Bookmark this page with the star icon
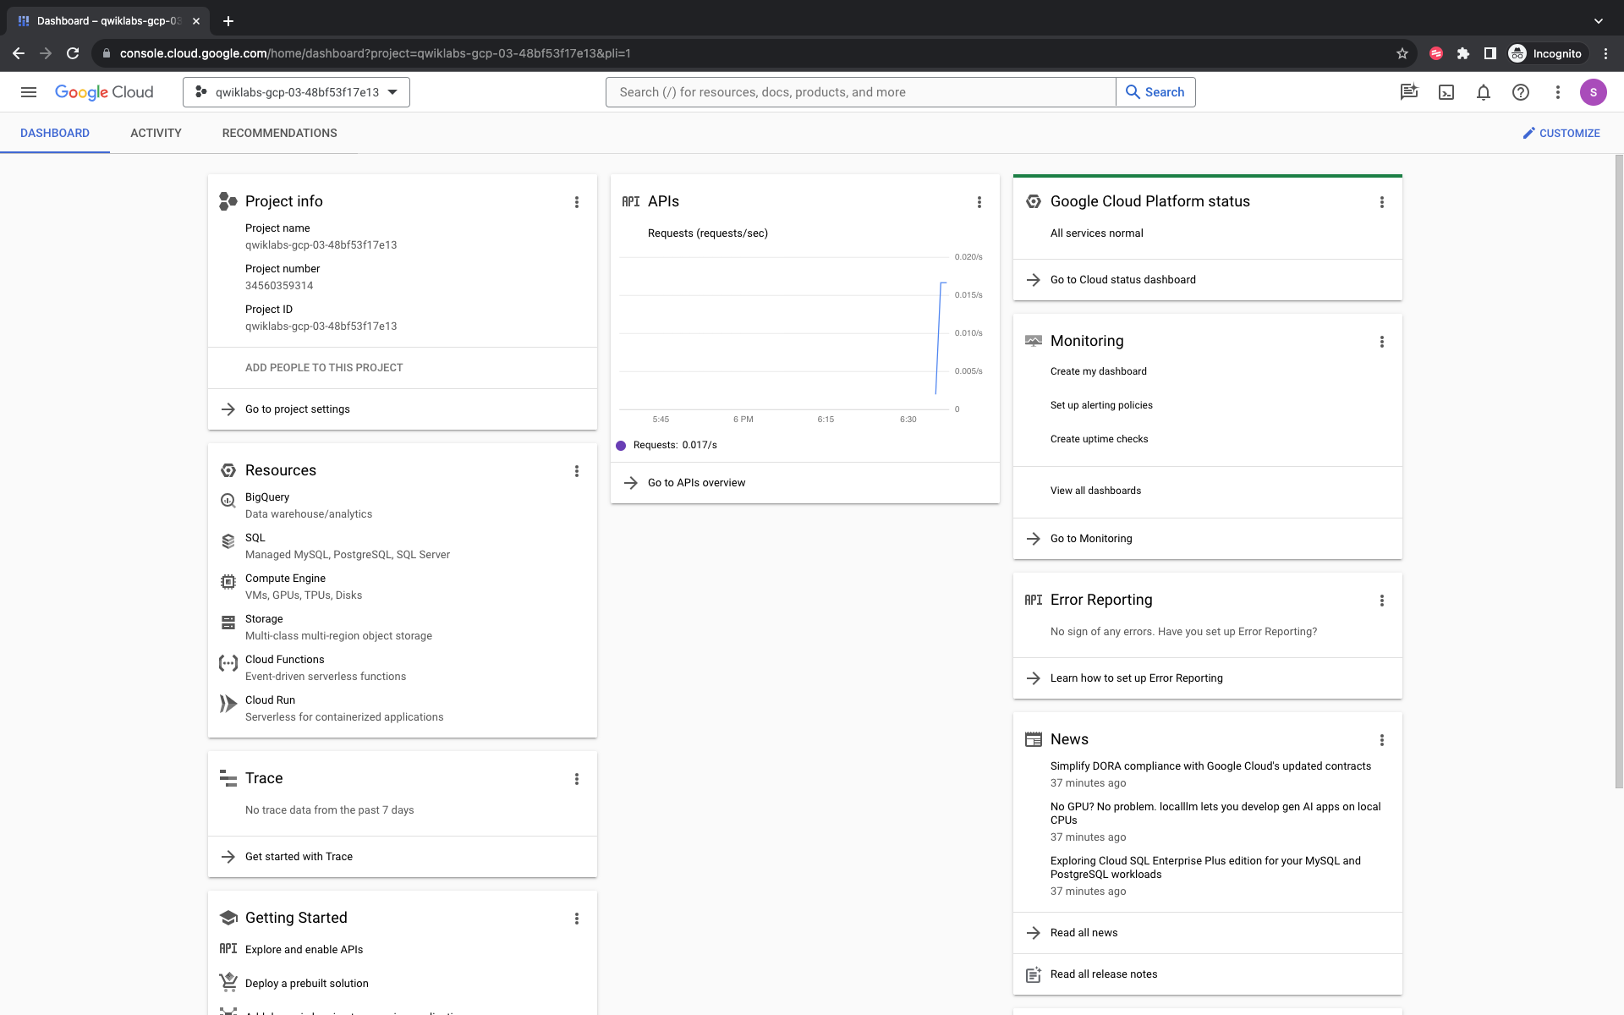The width and height of the screenshot is (1624, 1015). click(x=1402, y=53)
